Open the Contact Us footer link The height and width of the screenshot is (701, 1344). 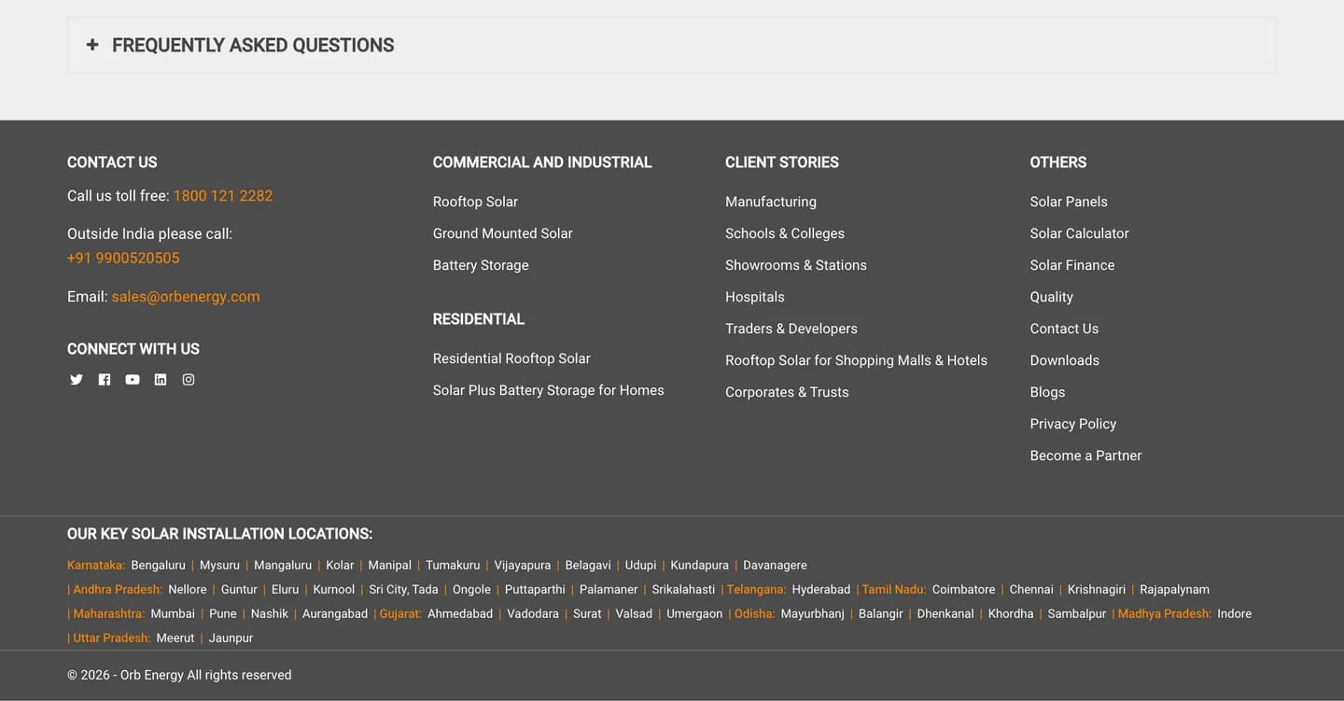1064,329
